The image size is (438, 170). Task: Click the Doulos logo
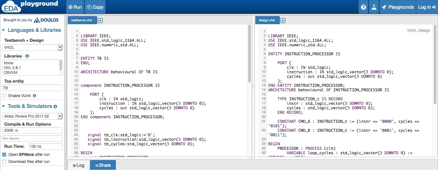point(46,20)
